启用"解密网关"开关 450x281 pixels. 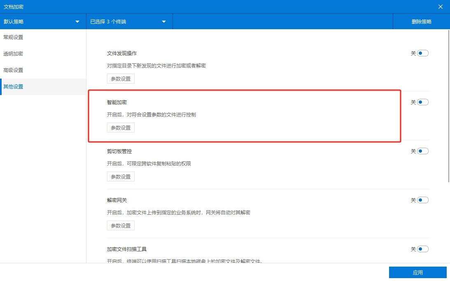tap(422, 200)
